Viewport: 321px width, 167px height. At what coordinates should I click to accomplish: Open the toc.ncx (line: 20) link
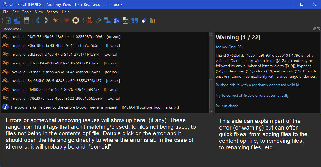tap(229, 47)
